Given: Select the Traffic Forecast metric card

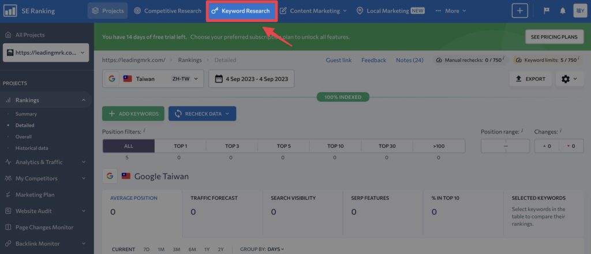Looking at the screenshot, I should [222, 214].
